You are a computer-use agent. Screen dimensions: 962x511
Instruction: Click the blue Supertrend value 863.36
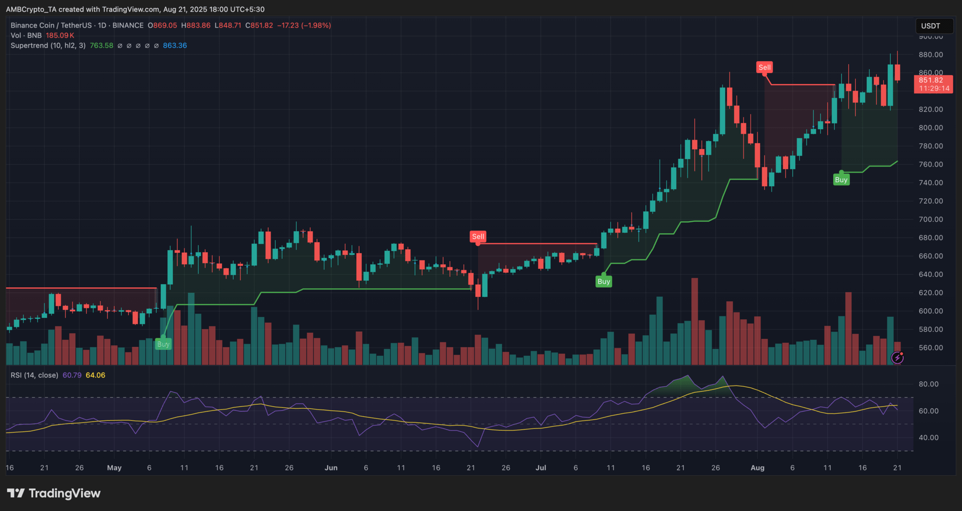click(x=175, y=46)
